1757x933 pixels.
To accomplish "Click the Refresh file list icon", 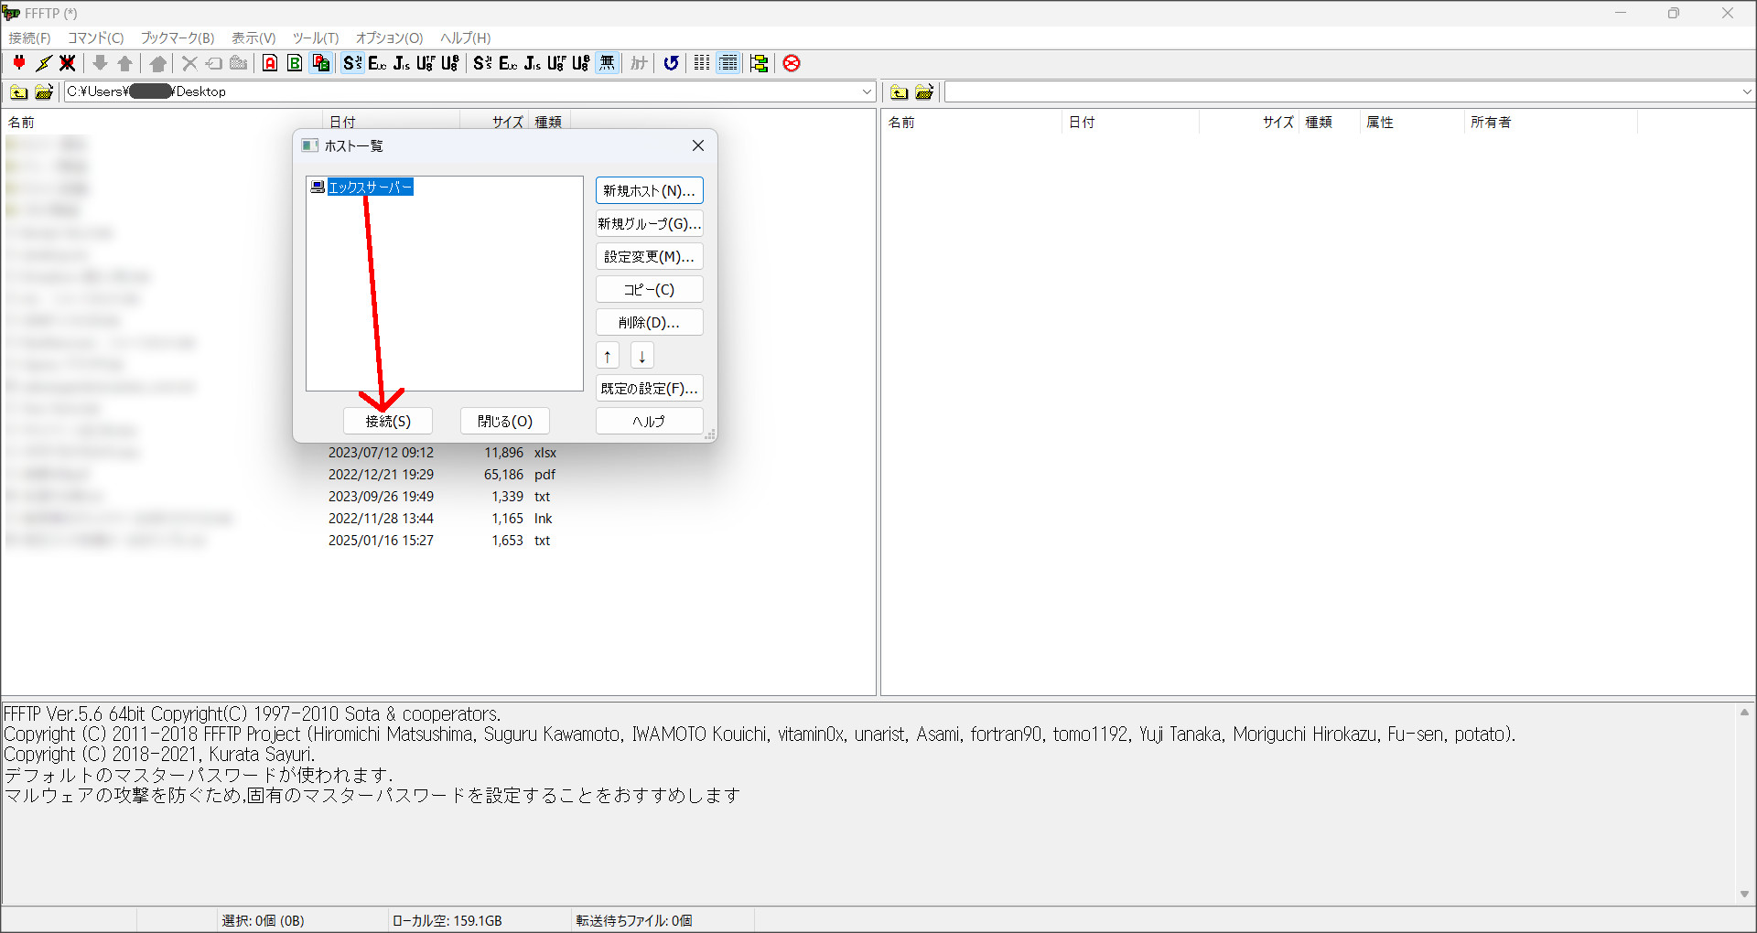I will pos(671,63).
